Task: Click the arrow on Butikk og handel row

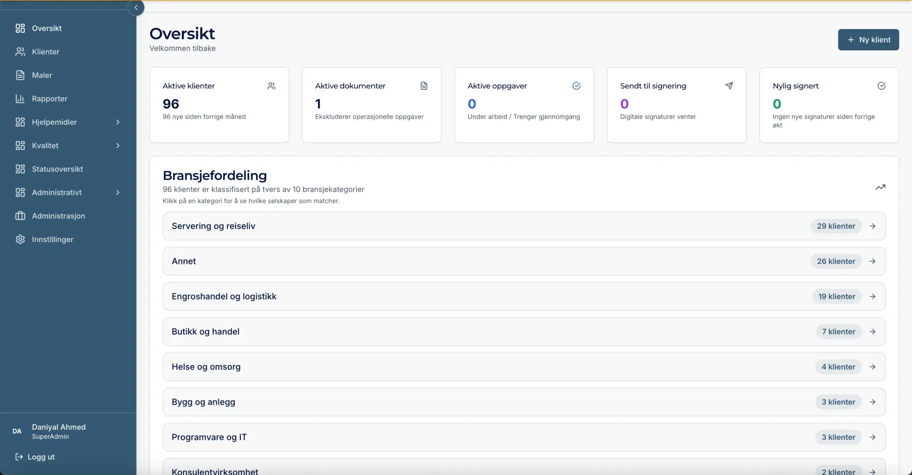Action: point(873,332)
